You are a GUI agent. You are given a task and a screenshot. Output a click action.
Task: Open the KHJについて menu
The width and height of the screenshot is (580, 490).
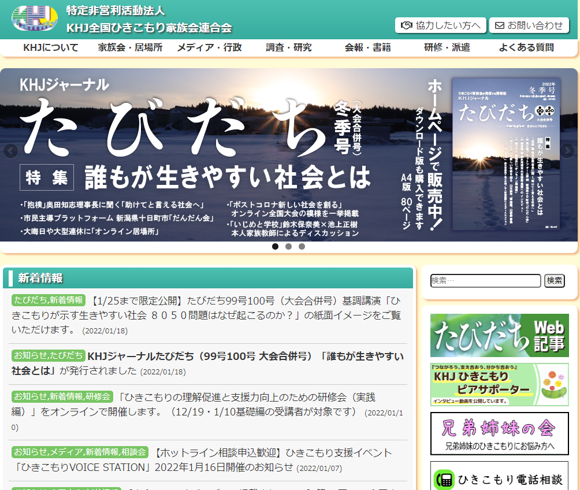point(51,48)
